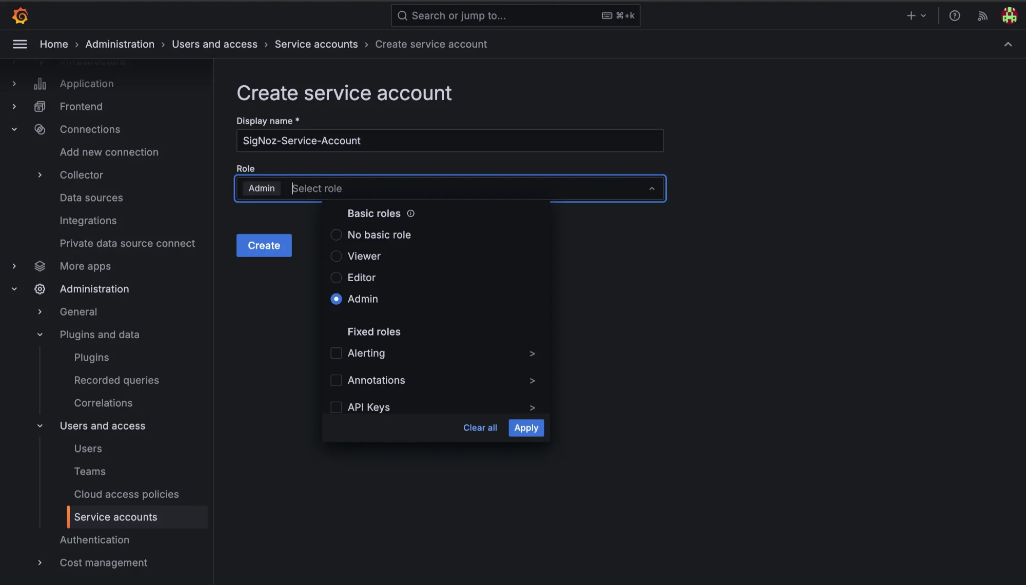Click the search magnifier icon
Image resolution: width=1026 pixels, height=585 pixels.
(x=403, y=16)
